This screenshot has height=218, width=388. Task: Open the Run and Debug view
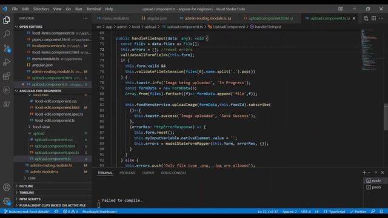pyautogui.click(x=7, y=62)
